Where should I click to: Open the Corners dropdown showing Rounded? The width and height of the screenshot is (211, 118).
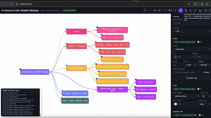click(x=204, y=65)
